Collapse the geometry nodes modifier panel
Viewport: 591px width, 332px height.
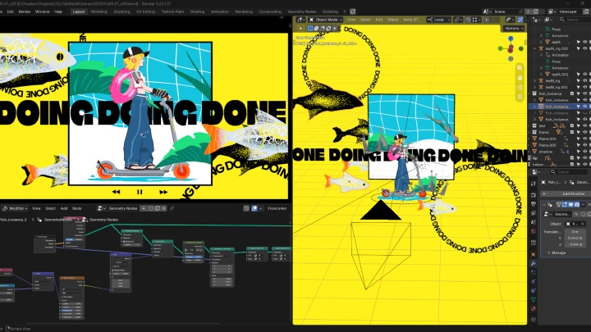pyautogui.click(x=544, y=204)
